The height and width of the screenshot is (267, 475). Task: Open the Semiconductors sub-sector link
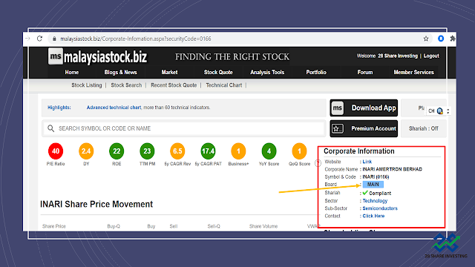coord(380,208)
